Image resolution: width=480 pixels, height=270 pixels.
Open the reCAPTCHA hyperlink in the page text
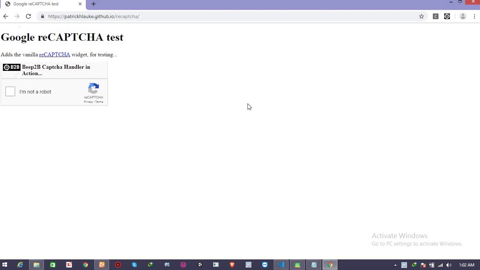point(55,54)
